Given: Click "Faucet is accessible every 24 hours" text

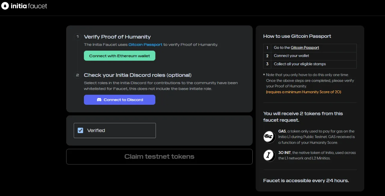Looking at the screenshot, I should [306, 181].
